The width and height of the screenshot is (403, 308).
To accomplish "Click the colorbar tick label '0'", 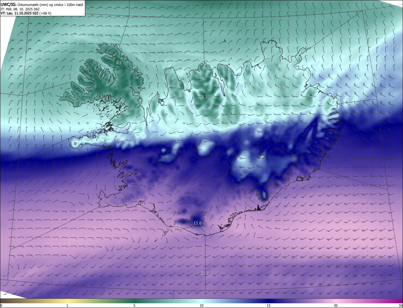I will coord(1,305).
